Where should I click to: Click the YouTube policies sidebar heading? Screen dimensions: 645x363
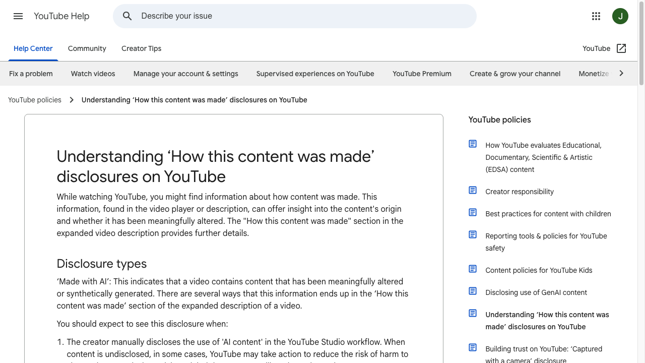[x=500, y=119]
